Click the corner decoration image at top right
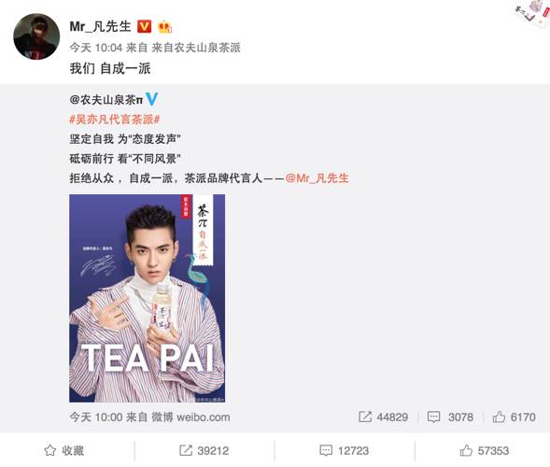Image resolution: width=550 pixels, height=467 pixels. [532, 10]
